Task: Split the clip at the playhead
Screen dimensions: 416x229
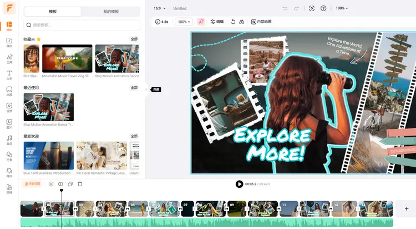Action: [60, 184]
